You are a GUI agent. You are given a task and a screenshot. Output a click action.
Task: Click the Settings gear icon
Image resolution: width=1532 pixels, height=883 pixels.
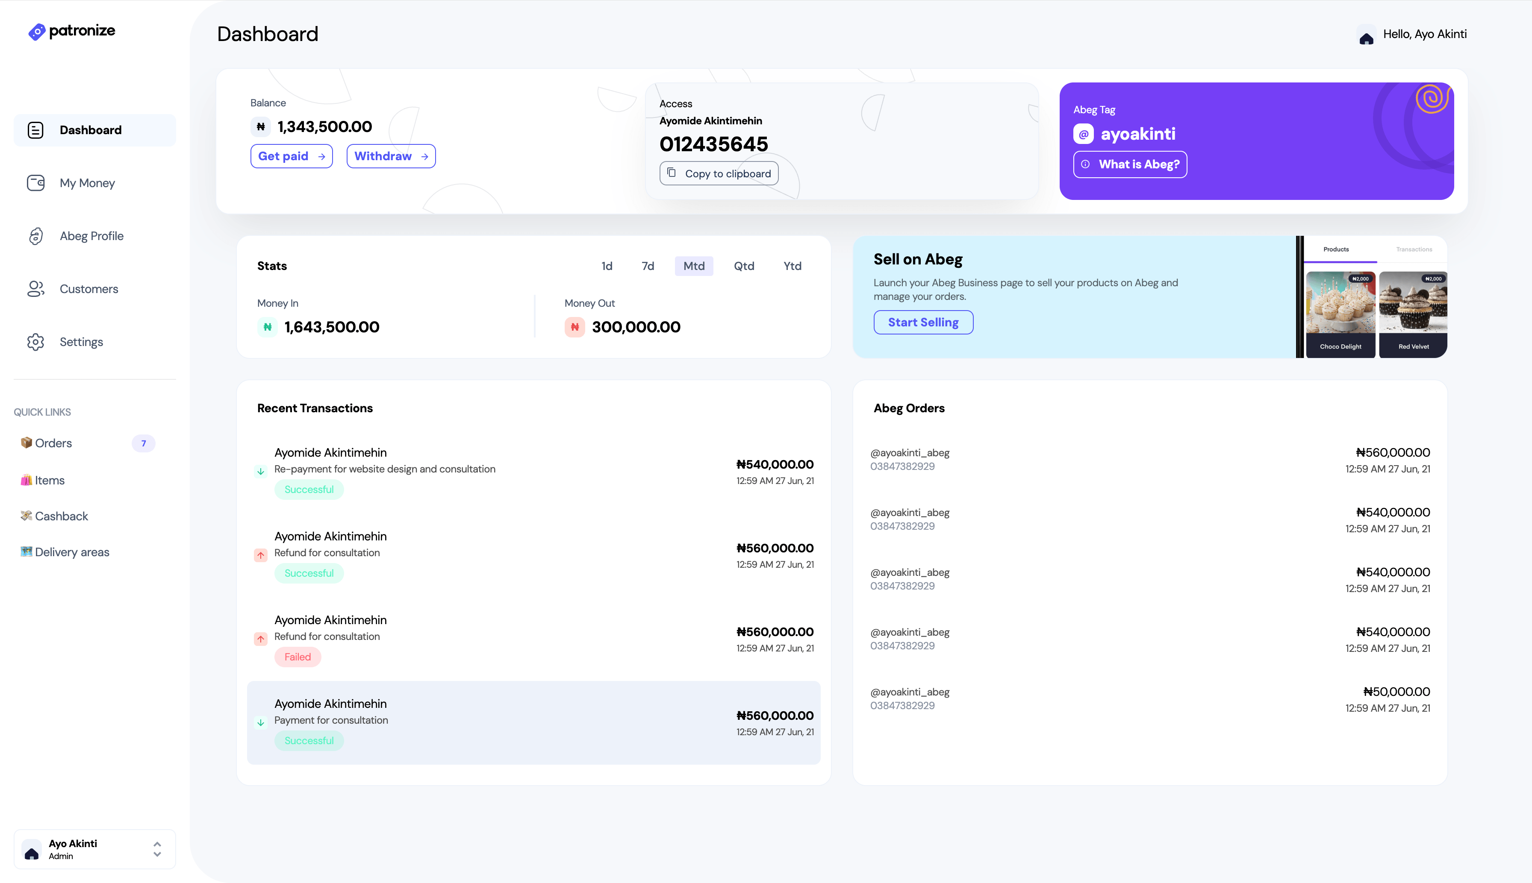(36, 342)
